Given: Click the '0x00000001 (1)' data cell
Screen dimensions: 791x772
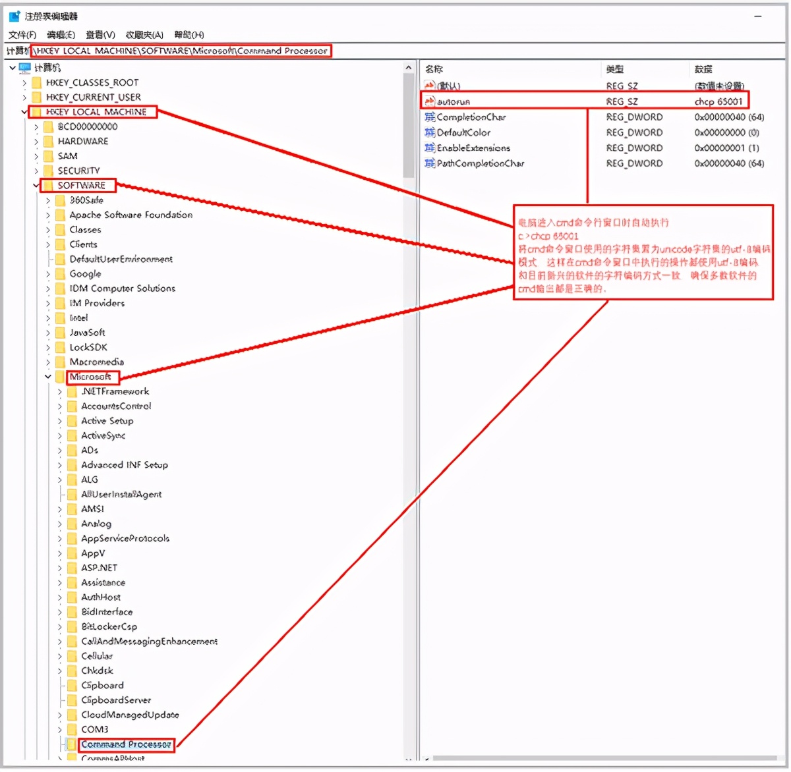Looking at the screenshot, I should pos(727,148).
